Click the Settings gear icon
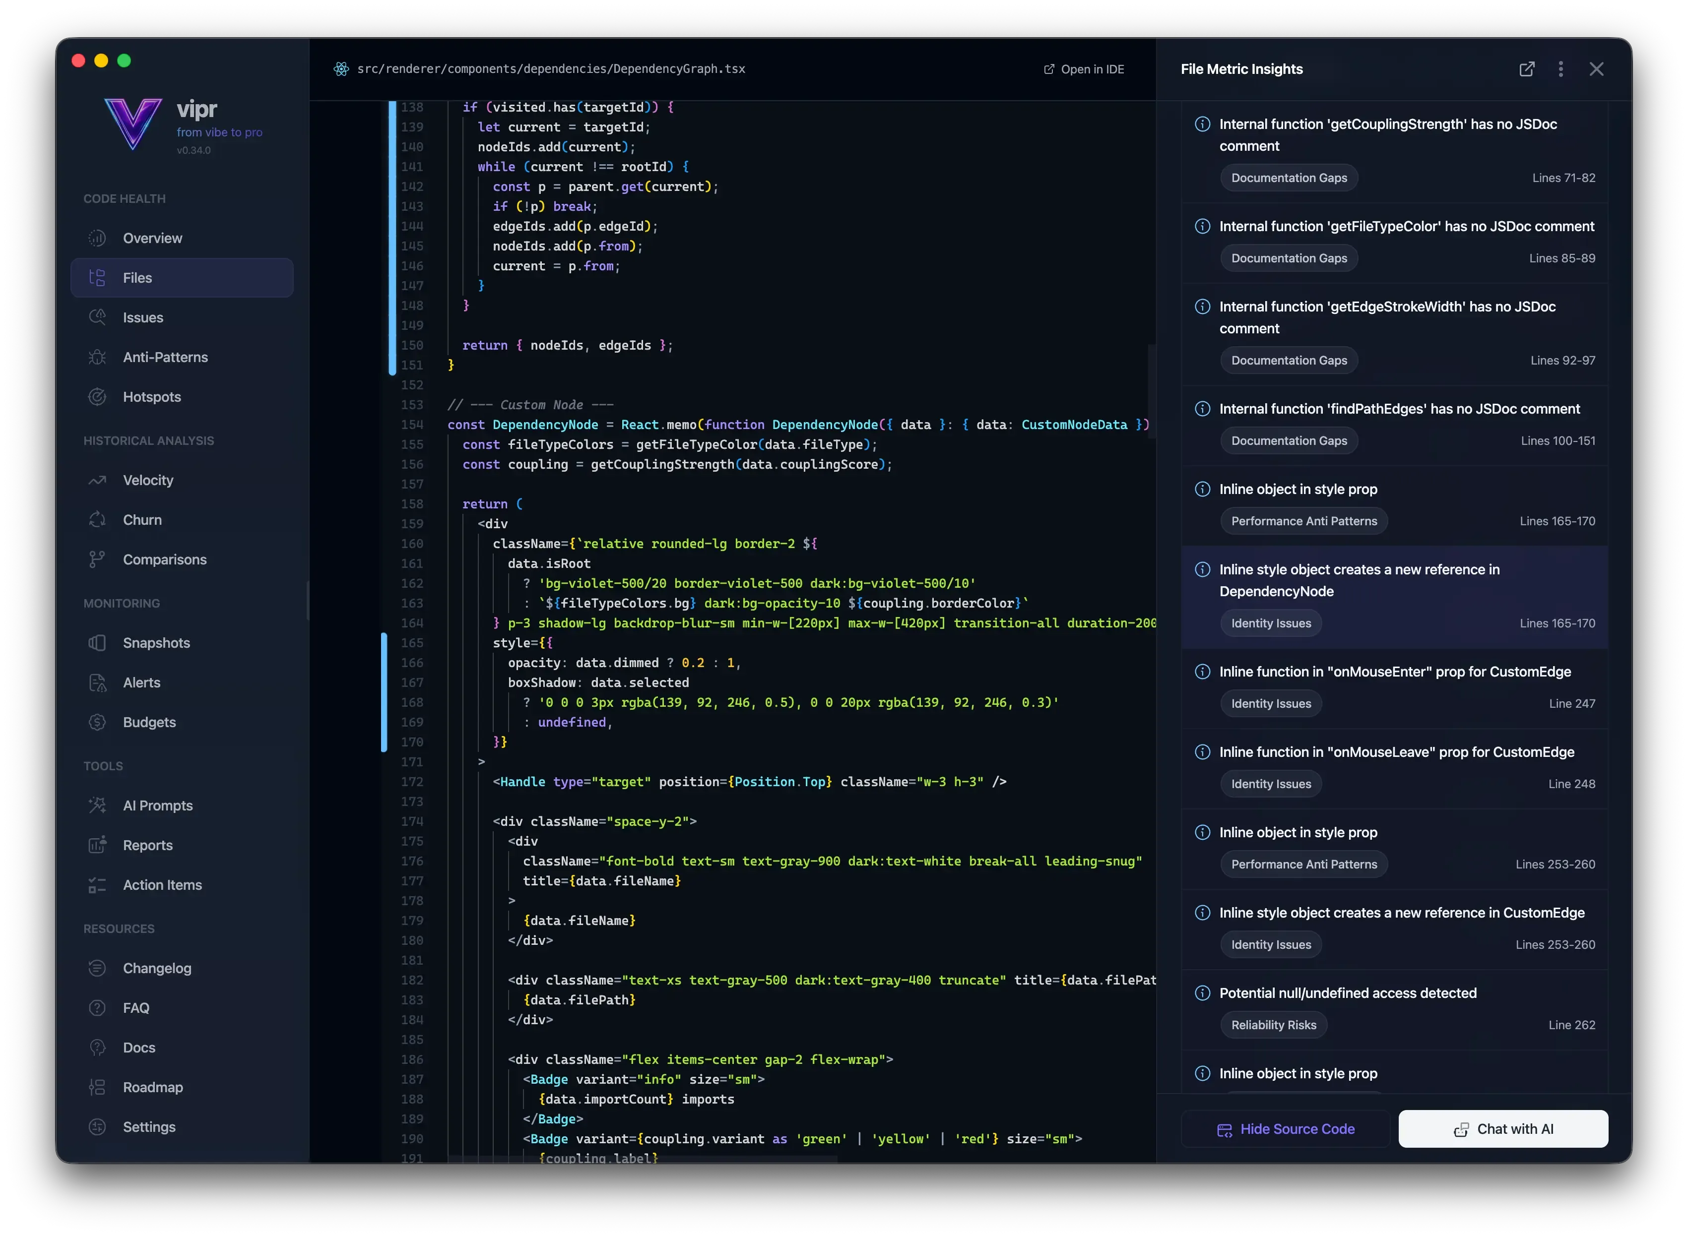The height and width of the screenshot is (1237, 1688). 97,1126
